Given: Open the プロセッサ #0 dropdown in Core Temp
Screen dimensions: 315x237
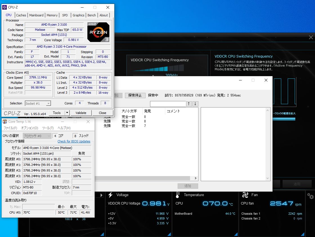Looking at the screenshot, I should 37,136.
